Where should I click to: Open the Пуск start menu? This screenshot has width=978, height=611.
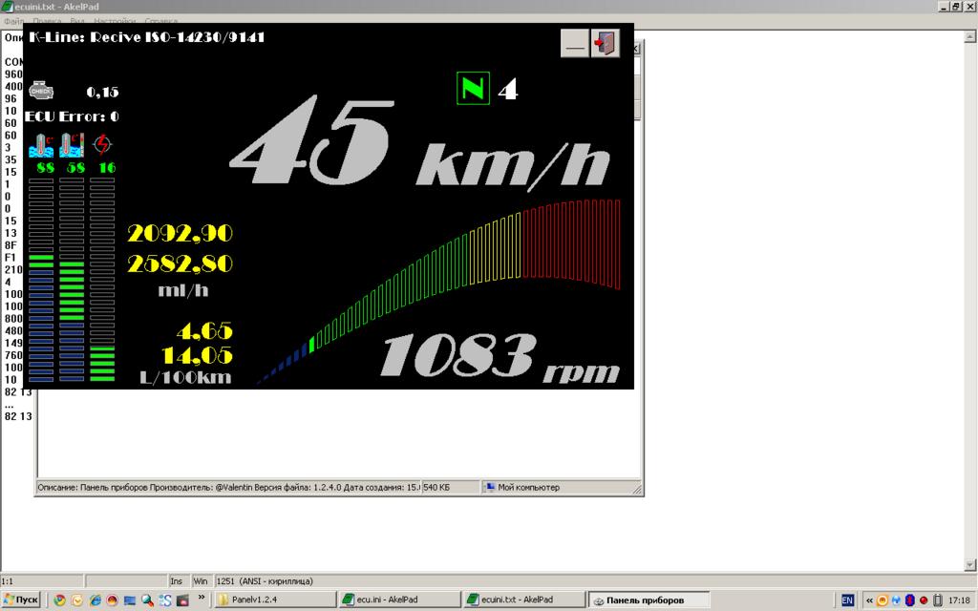tap(21, 600)
